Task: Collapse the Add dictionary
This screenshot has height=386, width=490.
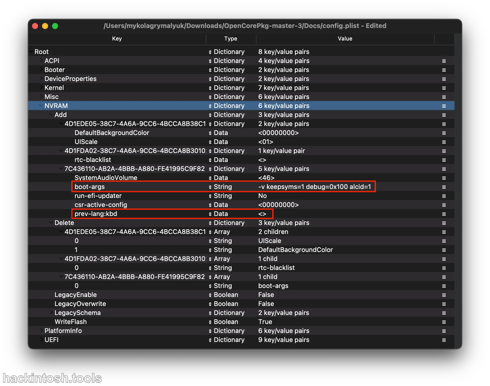Action: 51,114
